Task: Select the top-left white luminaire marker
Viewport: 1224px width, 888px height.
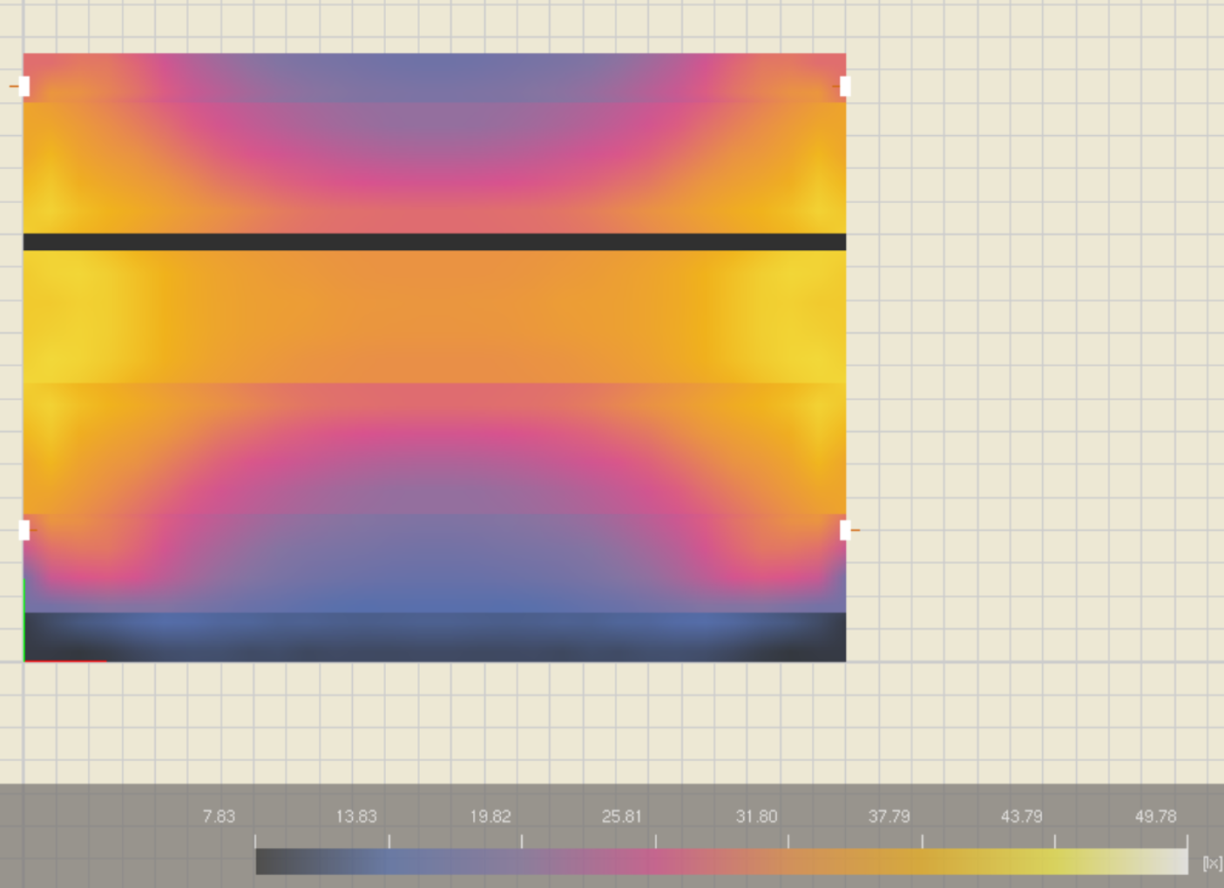Action: [x=24, y=86]
